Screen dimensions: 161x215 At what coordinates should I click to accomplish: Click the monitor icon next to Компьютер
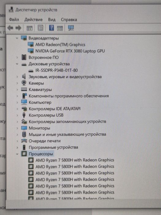pos(24,102)
